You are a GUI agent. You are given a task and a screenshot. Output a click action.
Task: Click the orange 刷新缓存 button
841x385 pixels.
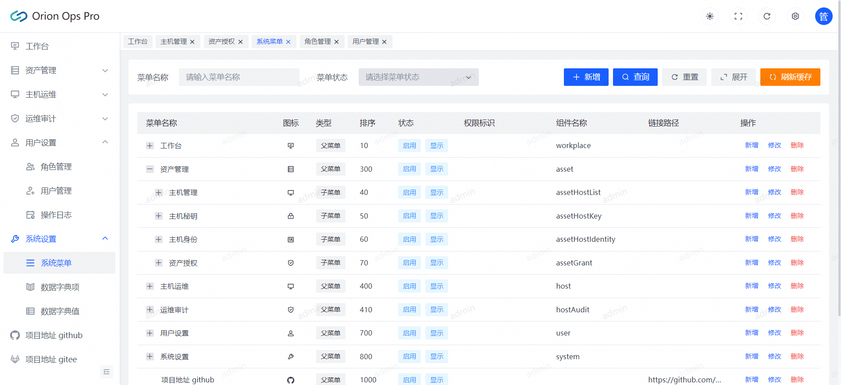[790, 77]
